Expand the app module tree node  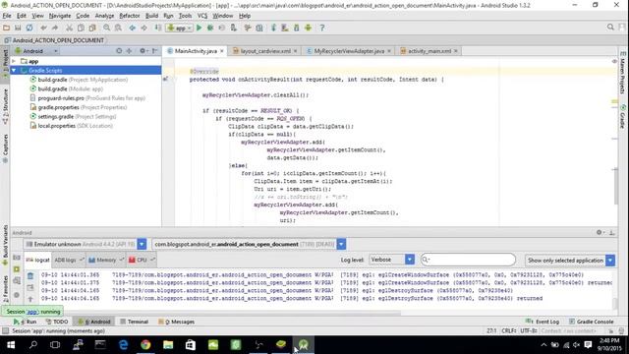point(14,61)
